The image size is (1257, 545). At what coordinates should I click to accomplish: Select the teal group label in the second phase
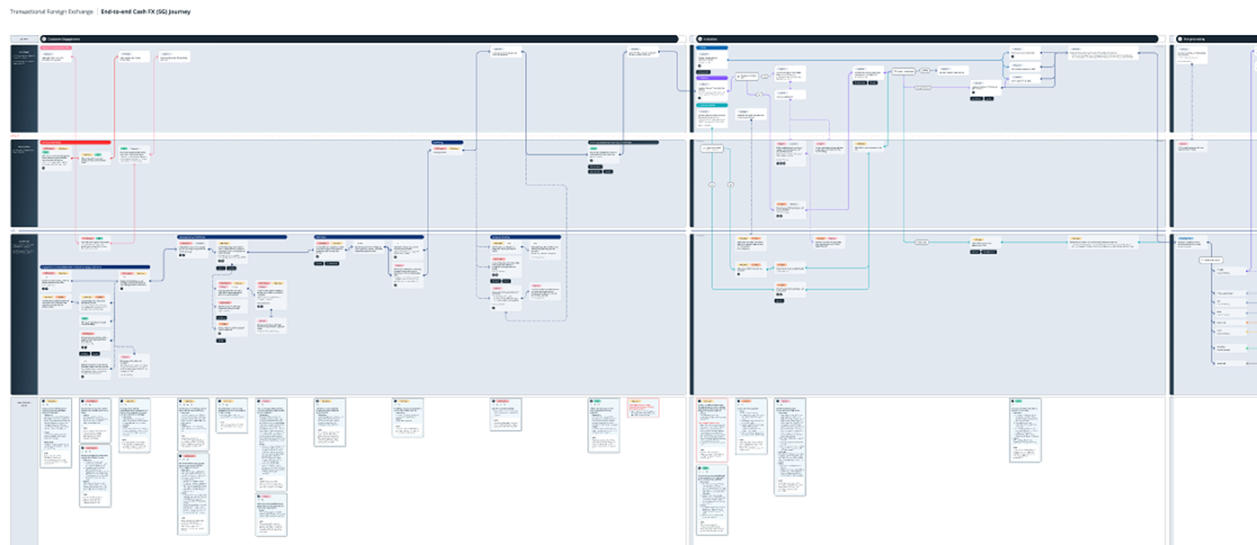coord(712,105)
